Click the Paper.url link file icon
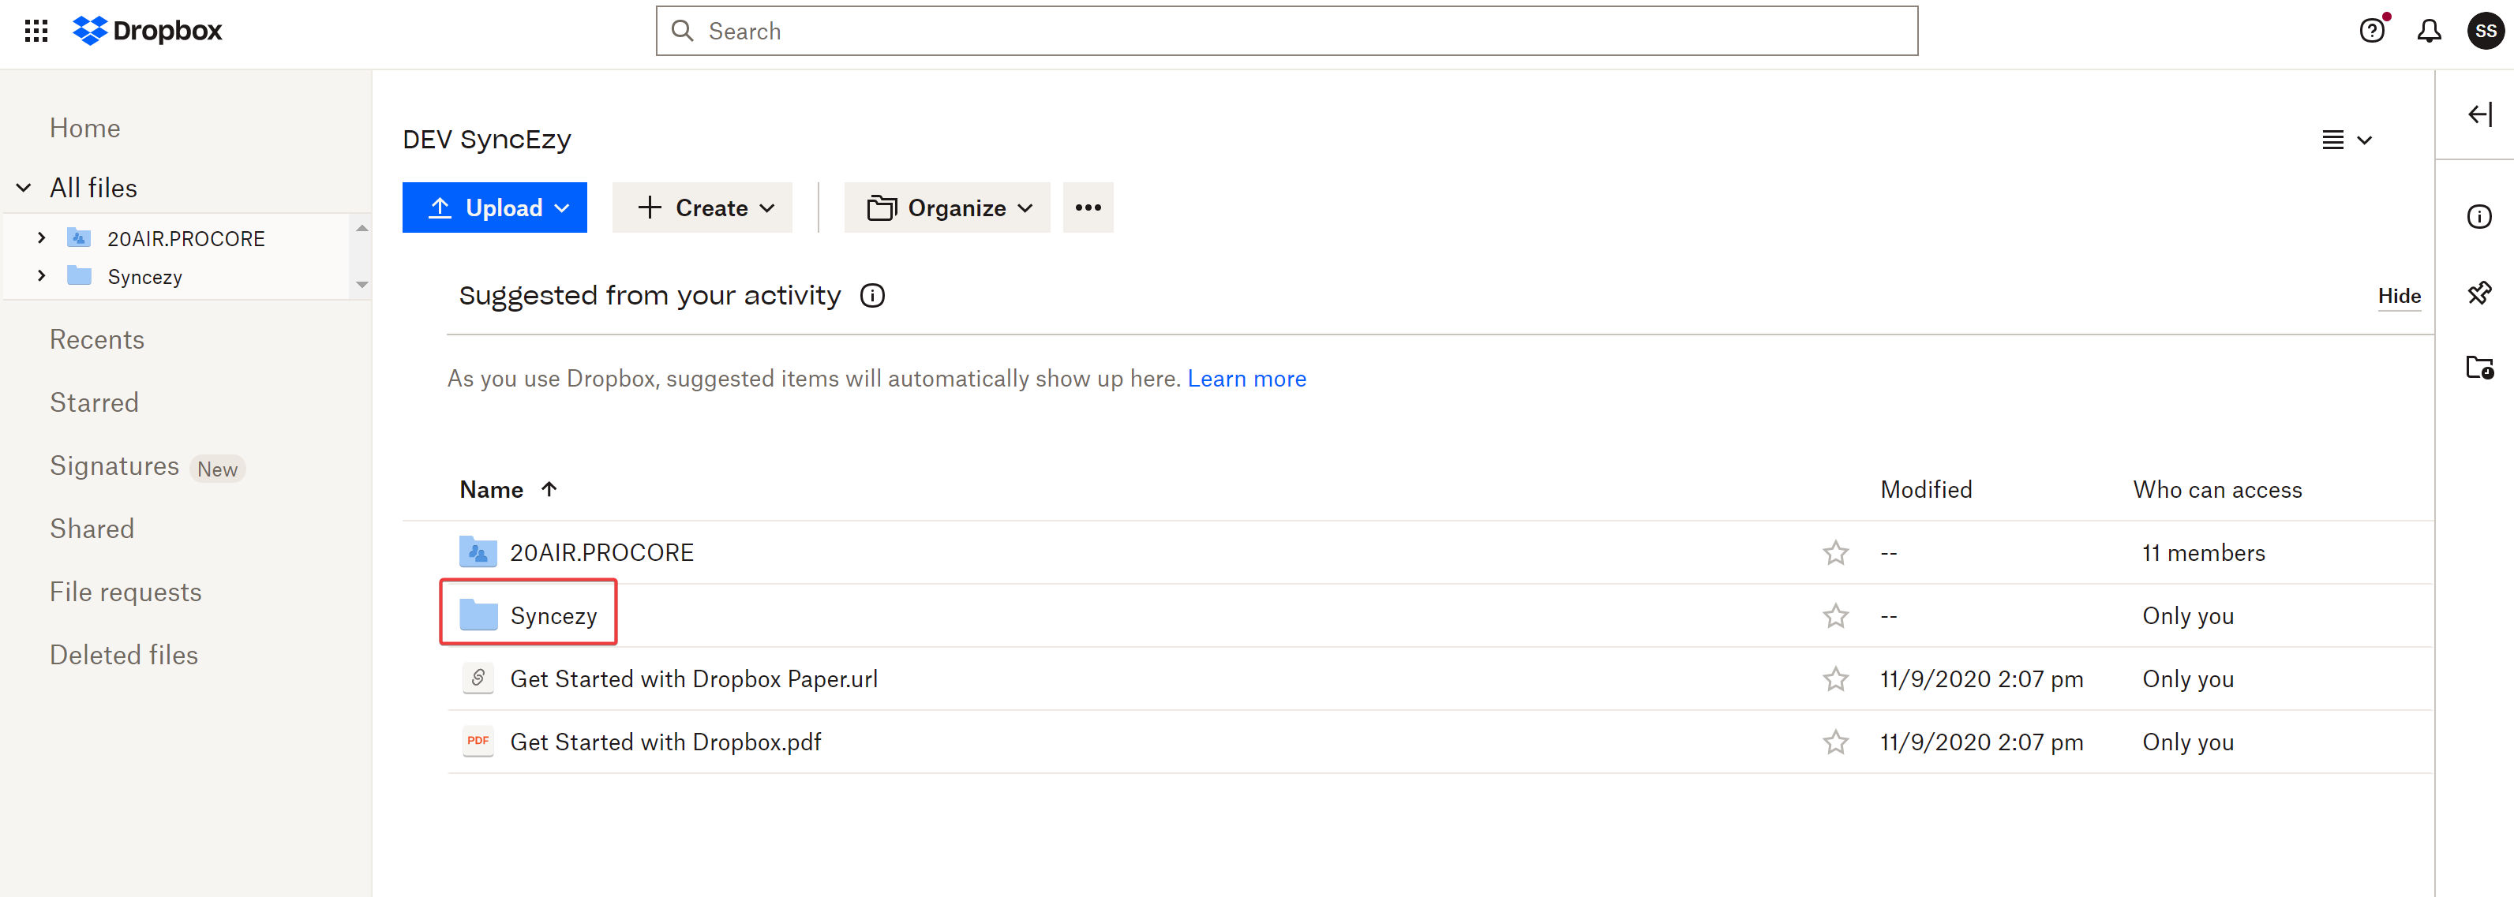 pos(478,678)
